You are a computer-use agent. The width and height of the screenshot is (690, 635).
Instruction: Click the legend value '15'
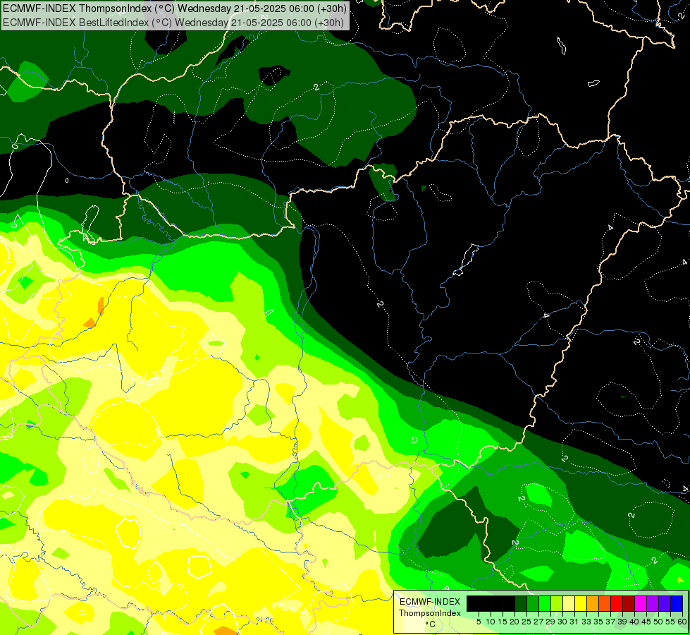[x=503, y=622]
